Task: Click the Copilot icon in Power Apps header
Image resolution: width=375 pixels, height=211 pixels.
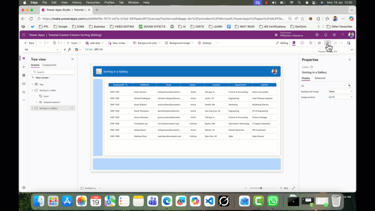Action: pos(317,35)
